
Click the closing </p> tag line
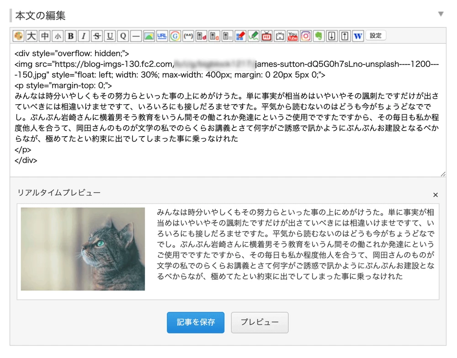[23, 150]
